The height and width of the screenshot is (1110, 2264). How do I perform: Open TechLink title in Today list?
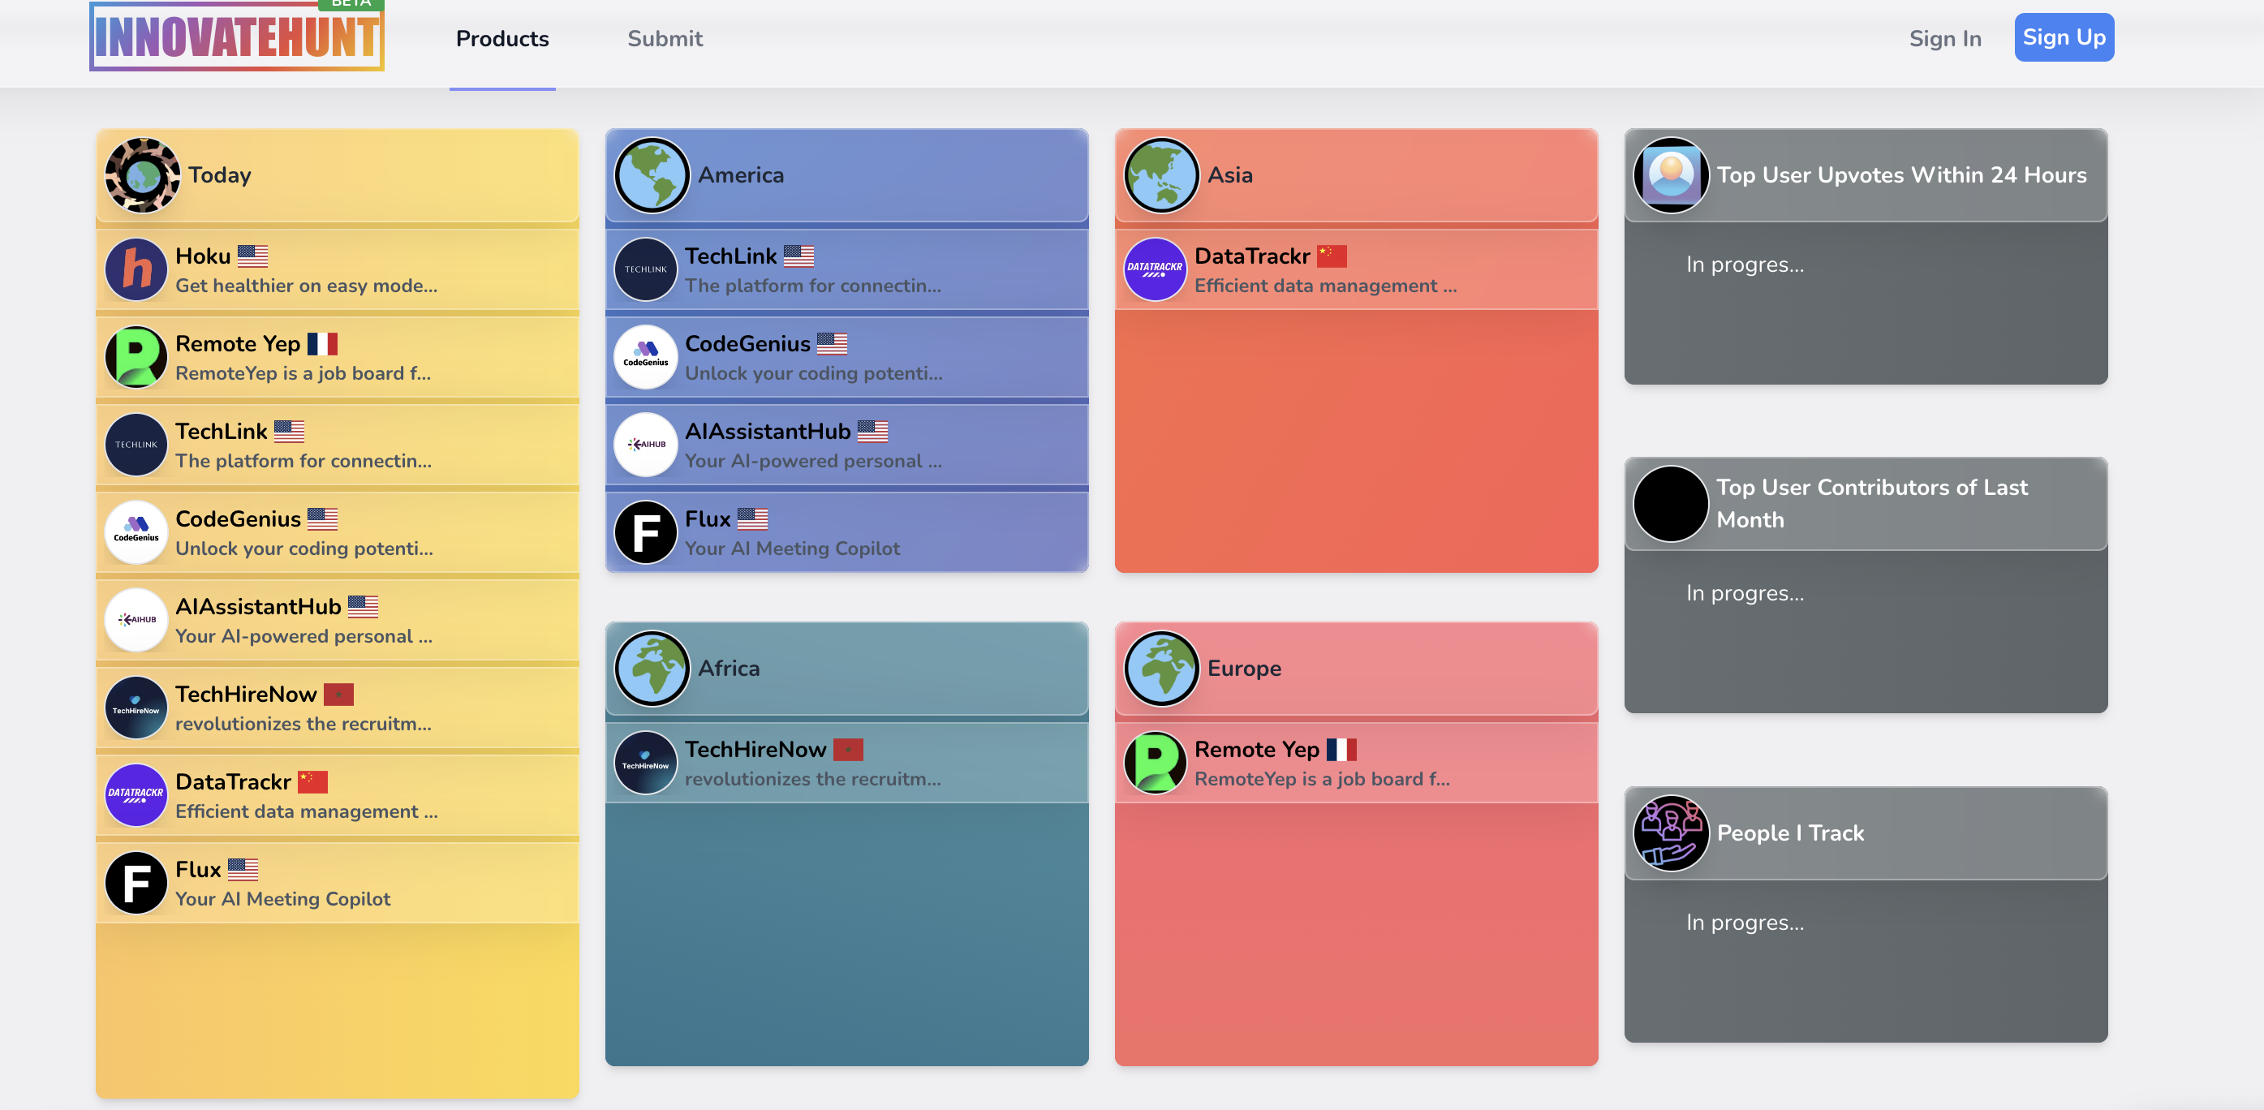coord(222,432)
